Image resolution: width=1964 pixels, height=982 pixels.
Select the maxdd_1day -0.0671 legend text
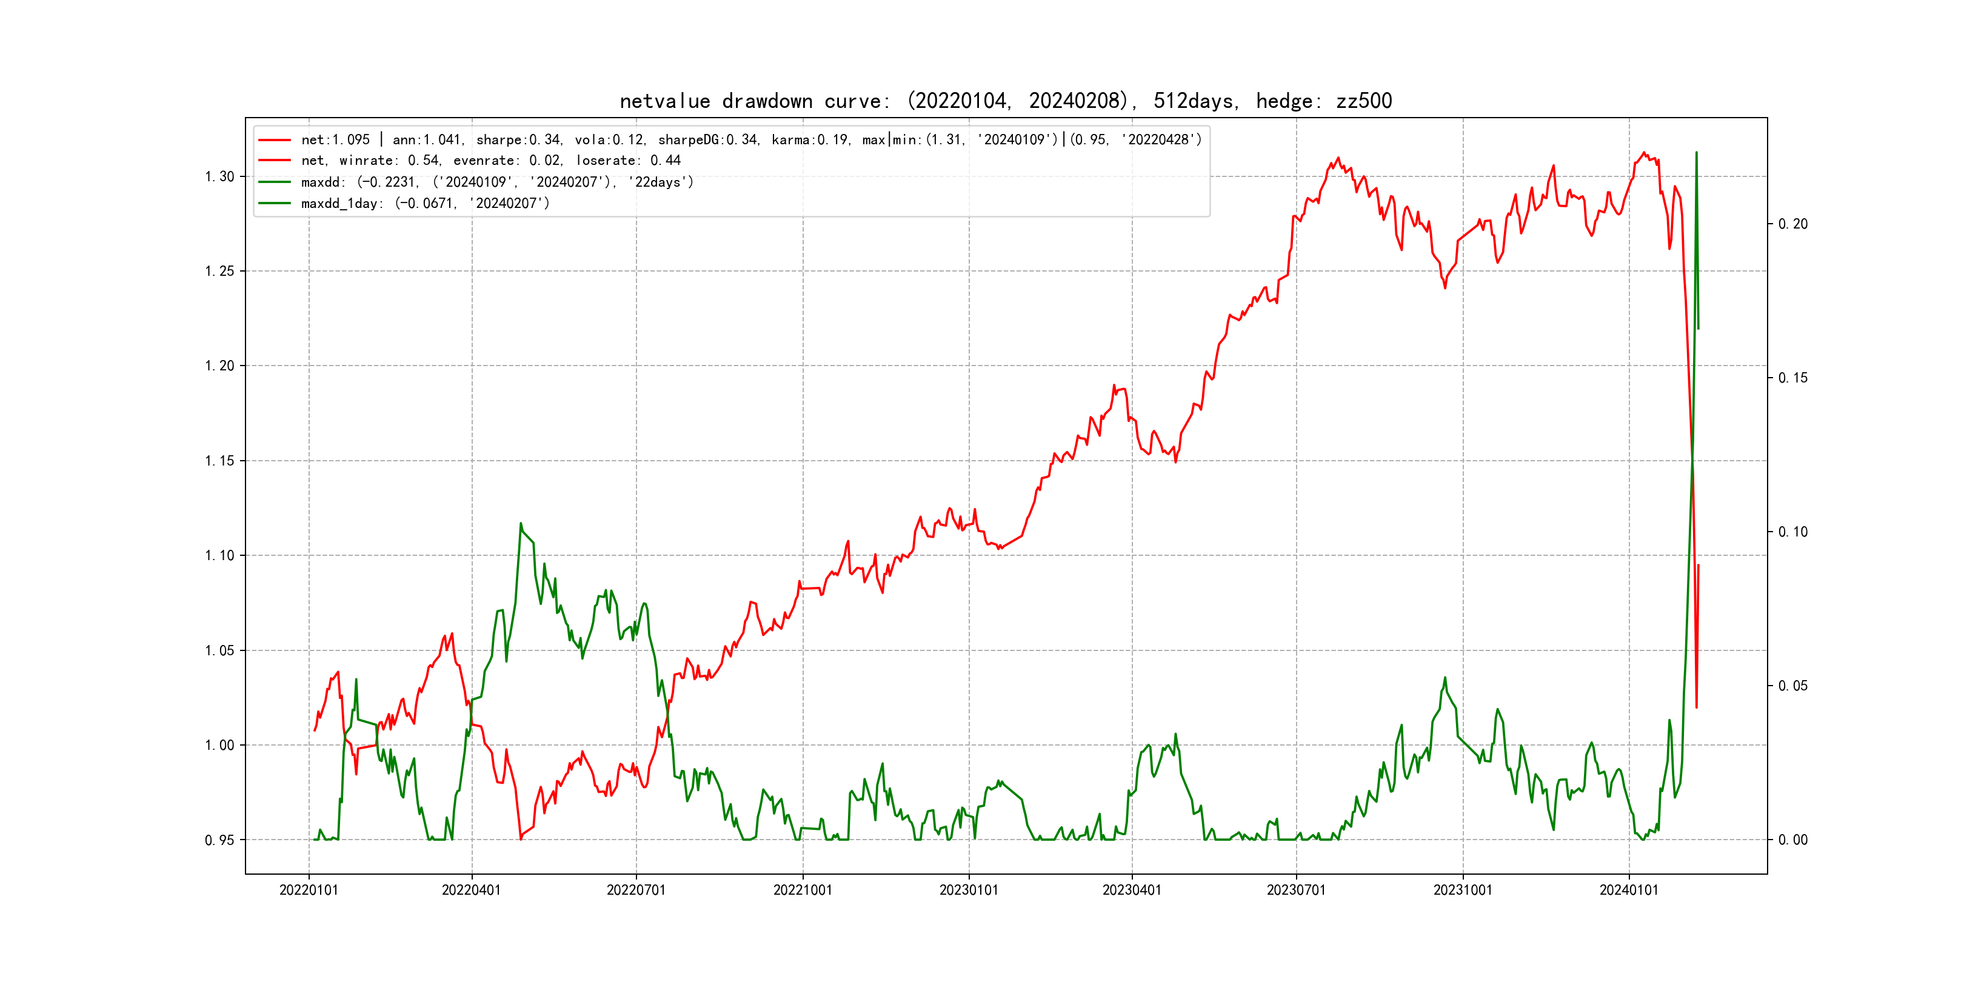coord(426,204)
